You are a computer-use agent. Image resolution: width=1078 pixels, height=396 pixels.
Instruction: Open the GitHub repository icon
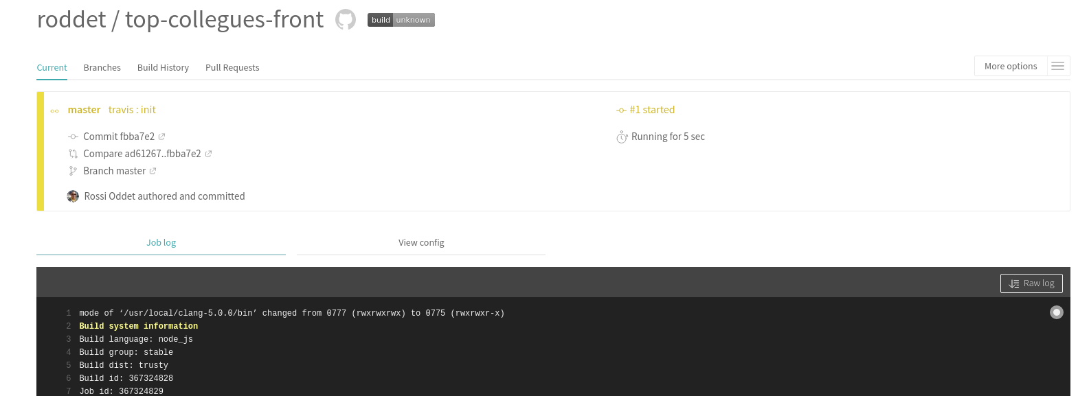(x=346, y=20)
